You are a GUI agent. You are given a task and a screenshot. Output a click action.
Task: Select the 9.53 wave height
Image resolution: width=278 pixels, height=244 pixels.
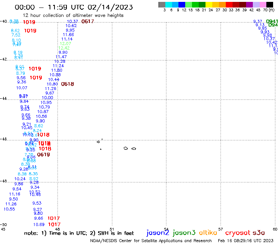click(x=37, y=203)
